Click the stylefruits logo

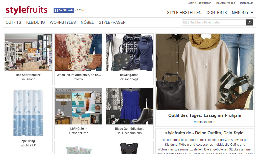27,10
